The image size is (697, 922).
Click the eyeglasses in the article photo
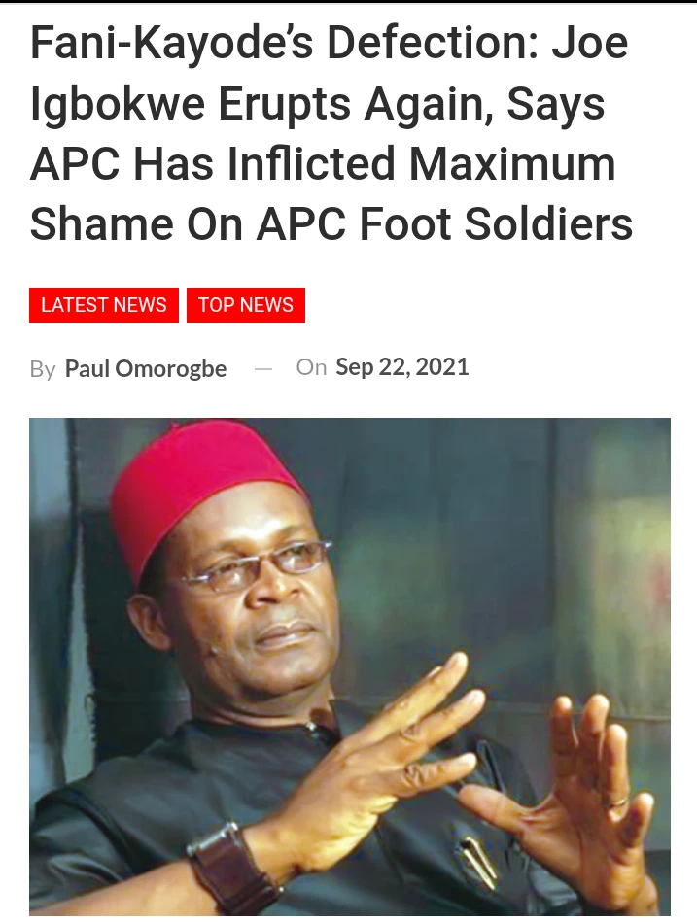click(259, 565)
